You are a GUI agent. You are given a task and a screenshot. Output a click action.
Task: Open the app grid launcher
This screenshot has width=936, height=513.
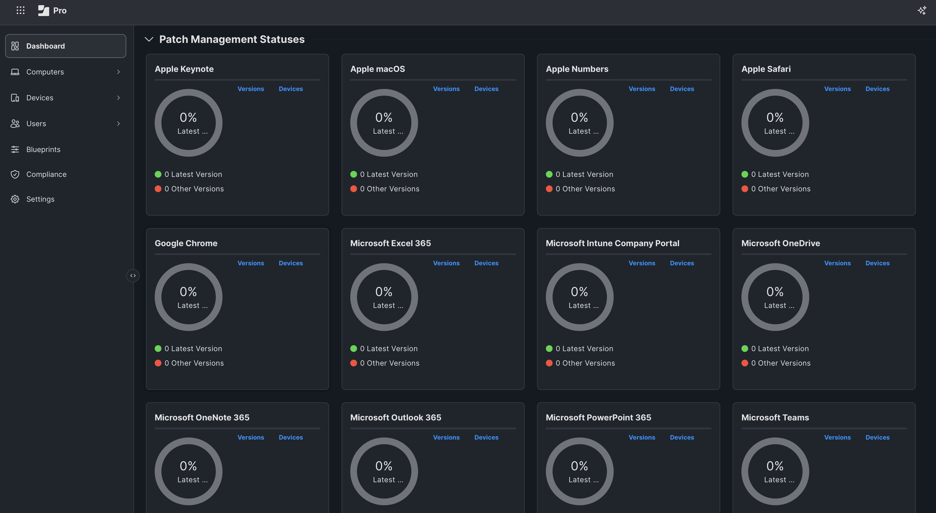[21, 10]
